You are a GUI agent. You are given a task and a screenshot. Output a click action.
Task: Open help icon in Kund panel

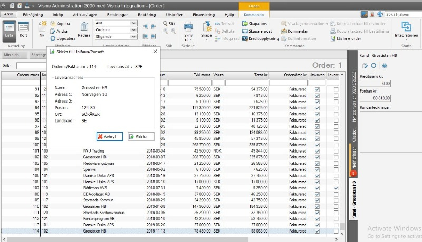[x=385, y=66]
